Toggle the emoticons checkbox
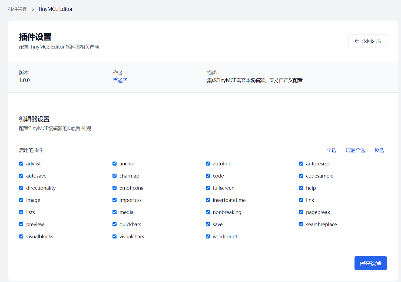Screen dimensions: 401x282 (115, 188)
